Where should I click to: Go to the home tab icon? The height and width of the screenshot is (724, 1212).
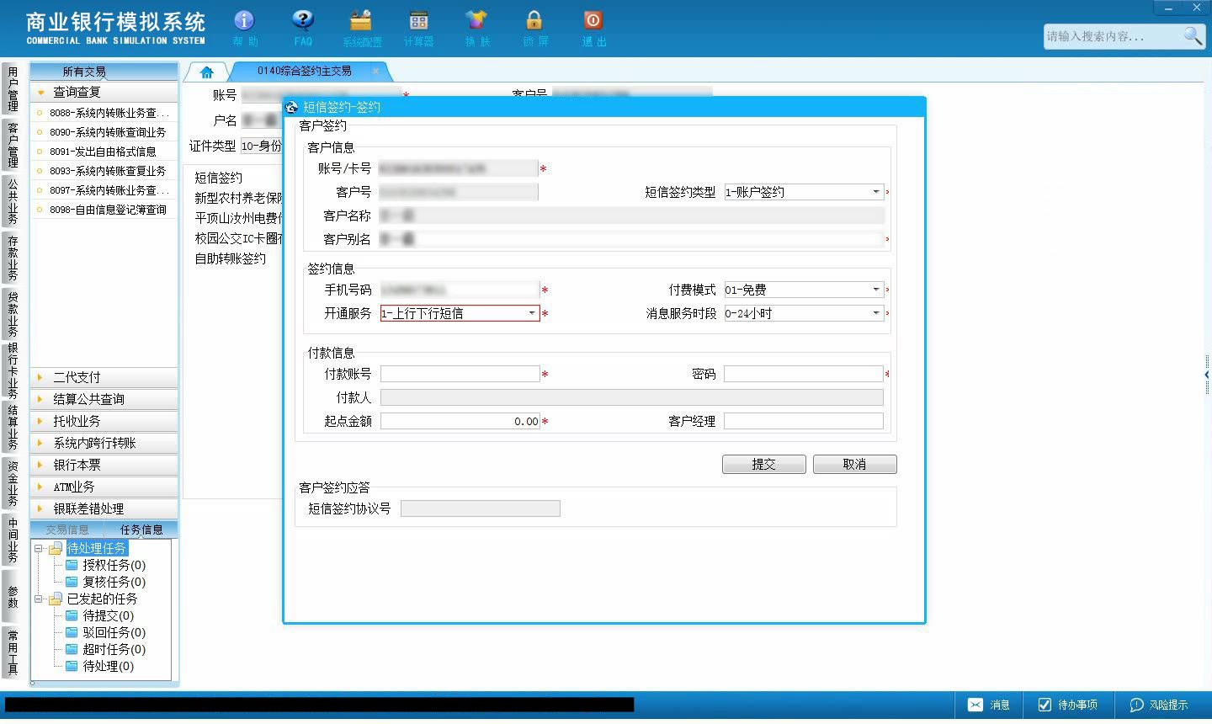point(207,72)
